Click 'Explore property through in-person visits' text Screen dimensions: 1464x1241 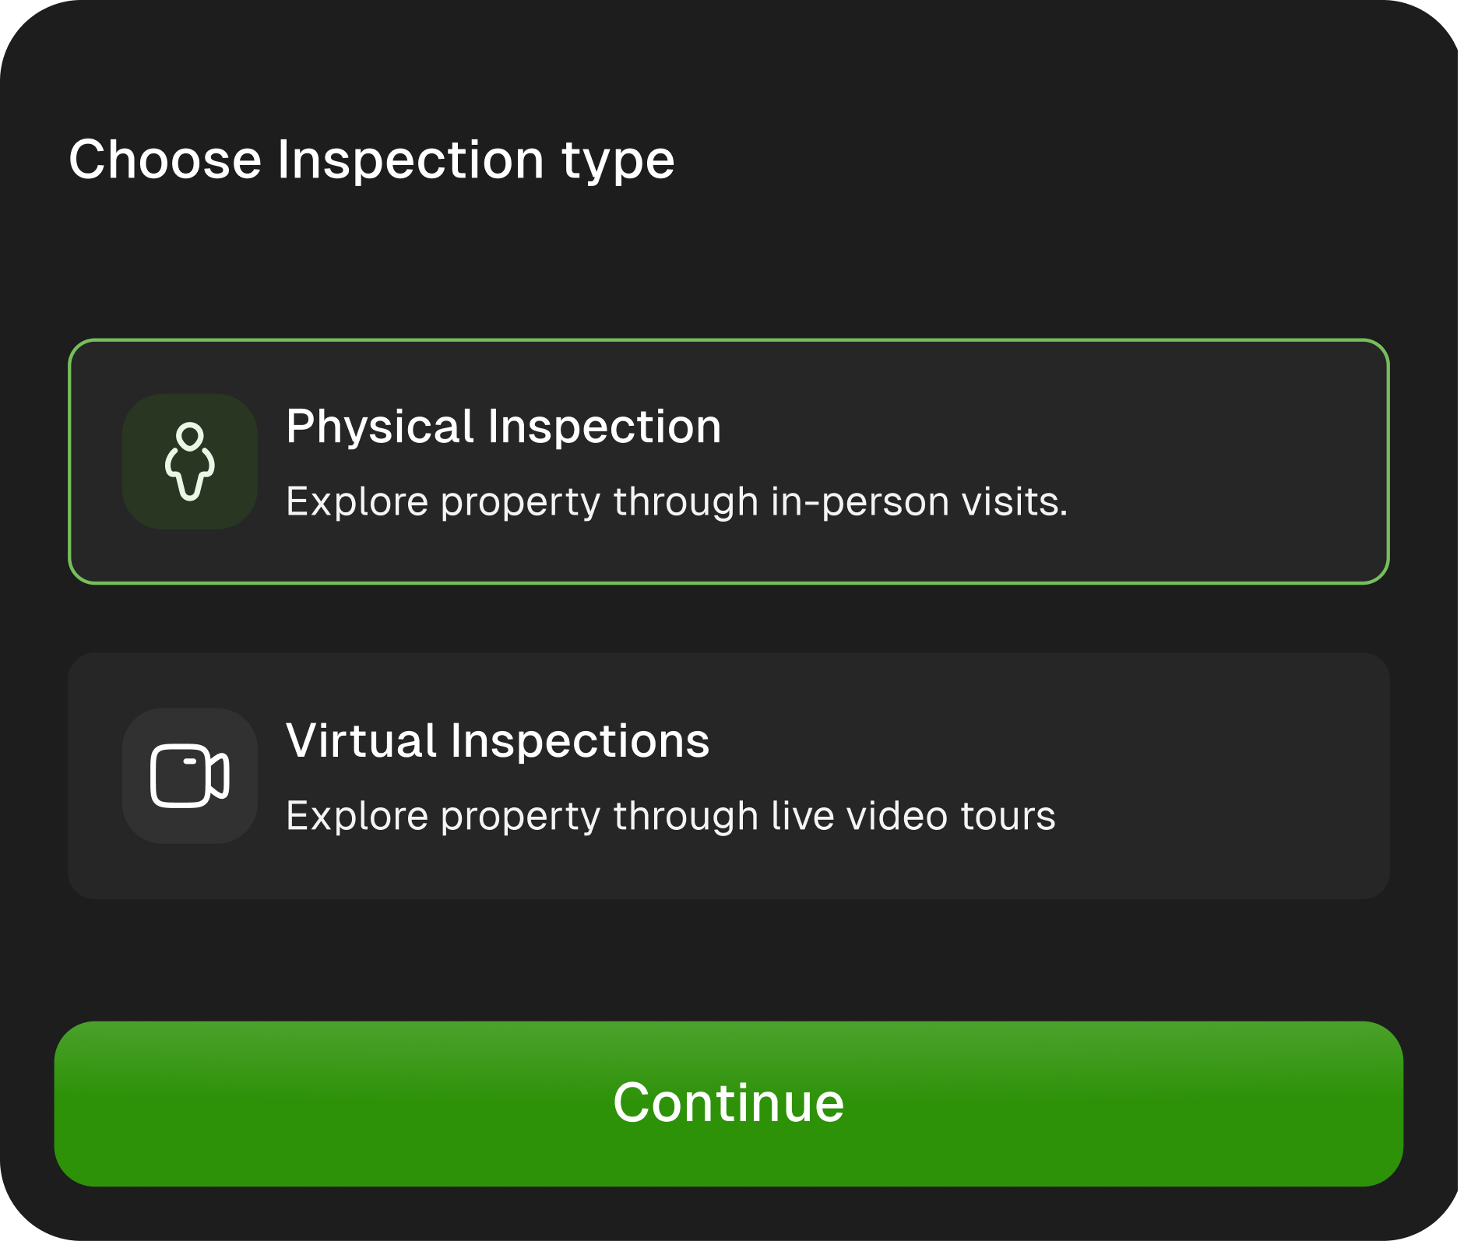pos(676,501)
